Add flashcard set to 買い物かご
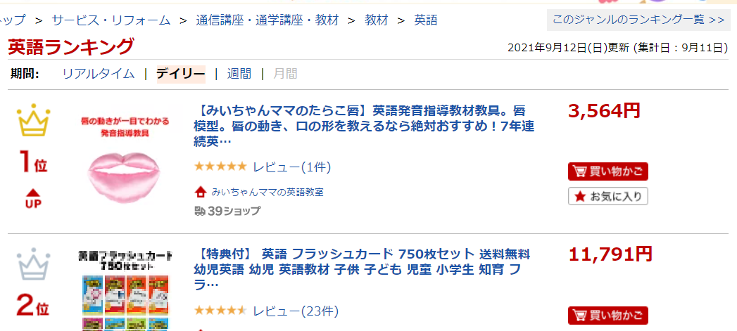The width and height of the screenshot is (737, 331). (607, 315)
